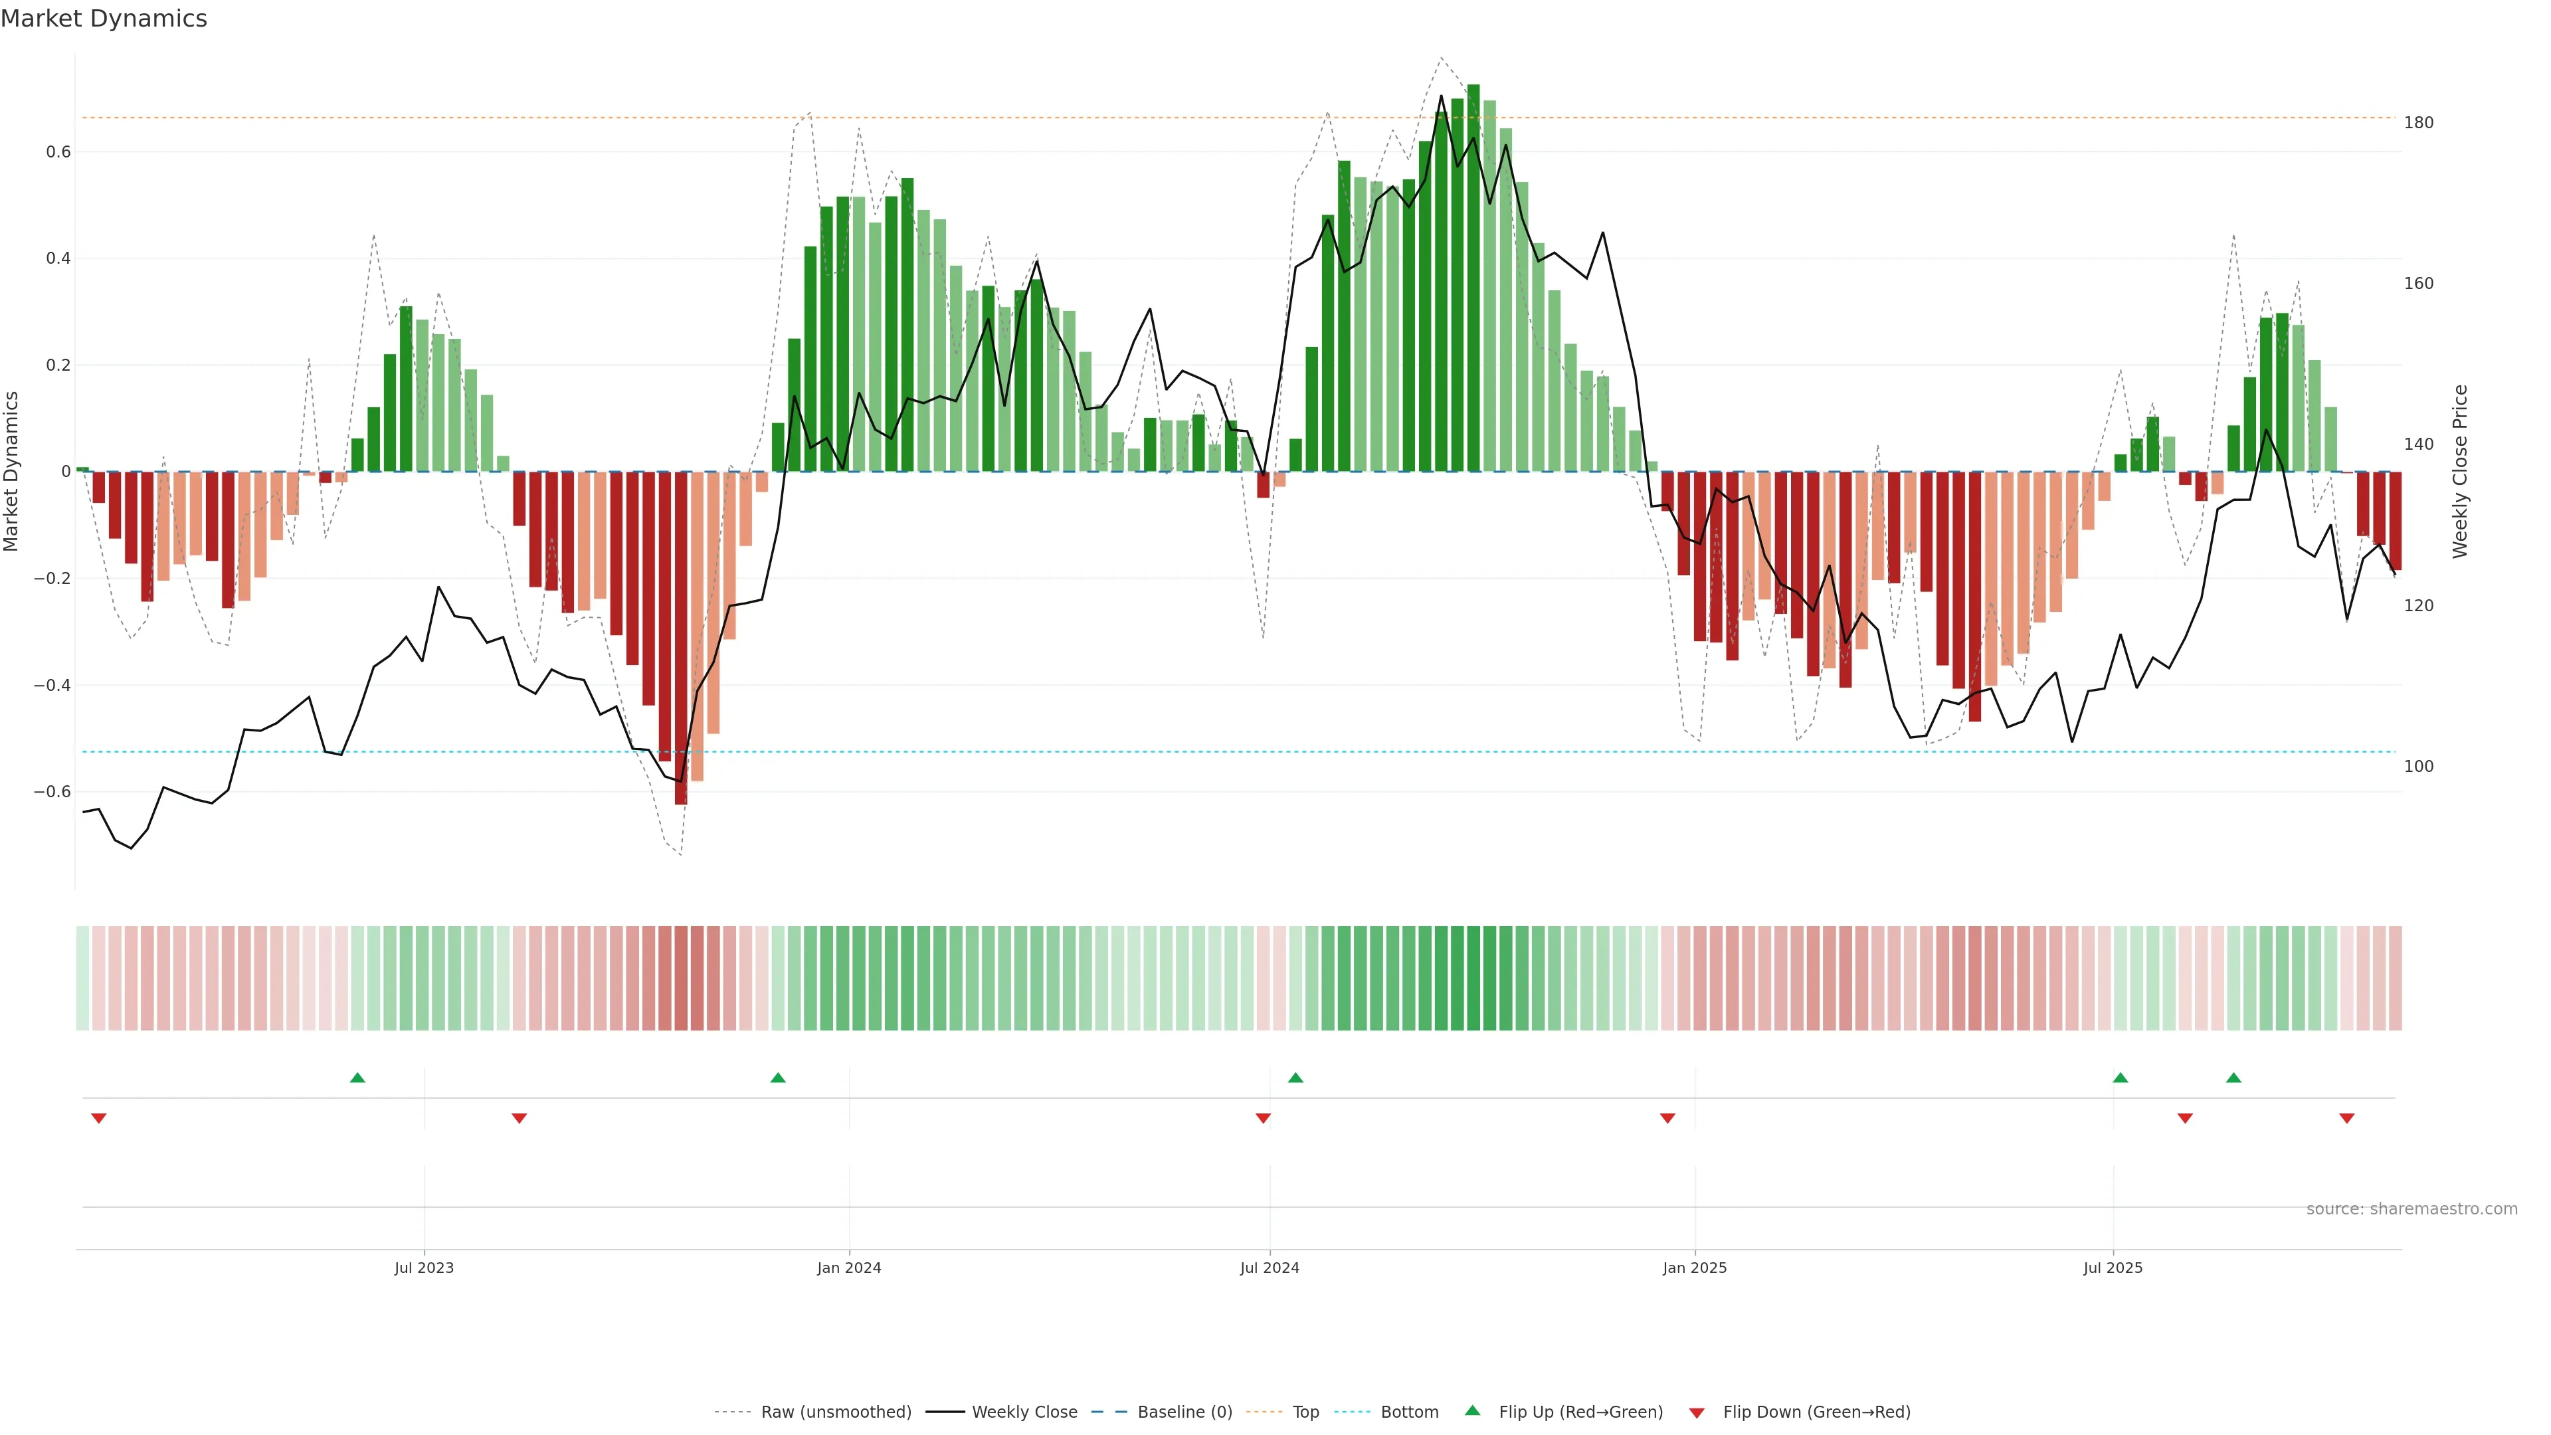The image size is (2551, 1435).
Task: Click the rightmost red flip-down triangle
Action: pos(2346,1118)
